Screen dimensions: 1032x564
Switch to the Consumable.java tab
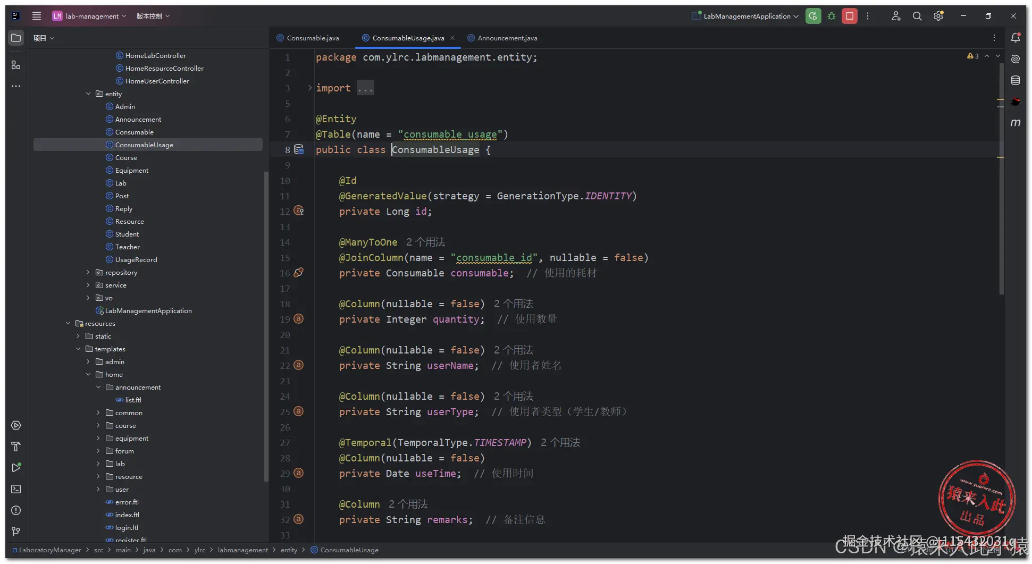[308, 38]
